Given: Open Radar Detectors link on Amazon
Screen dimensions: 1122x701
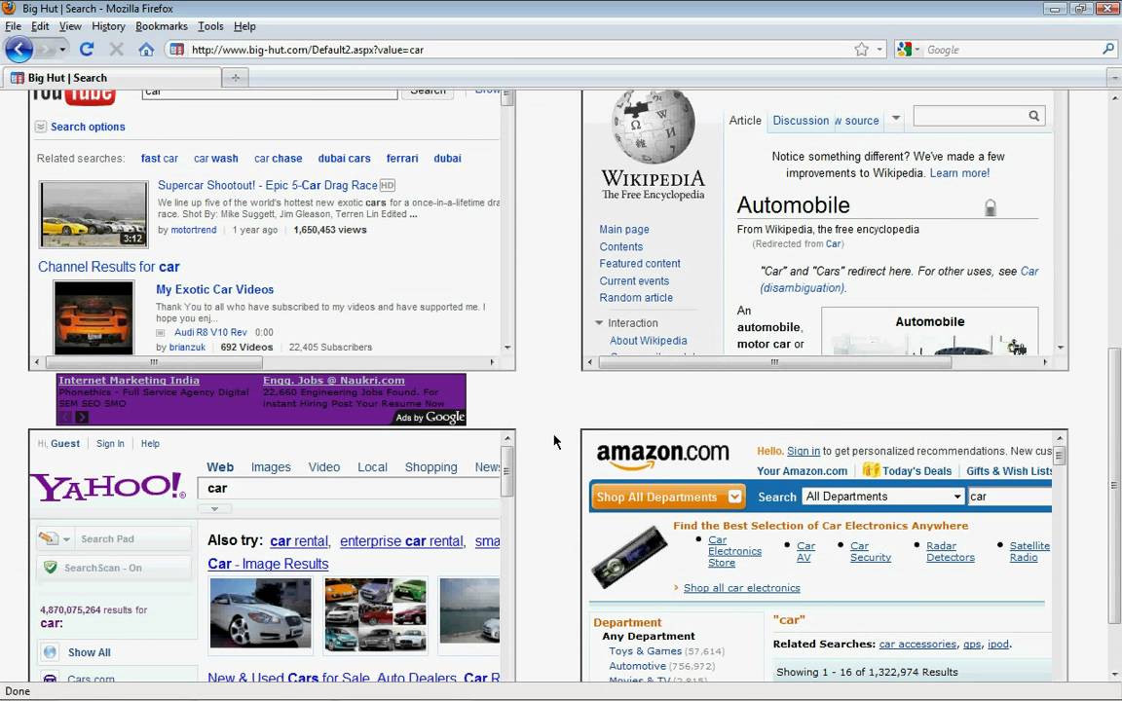Looking at the screenshot, I should (x=950, y=551).
